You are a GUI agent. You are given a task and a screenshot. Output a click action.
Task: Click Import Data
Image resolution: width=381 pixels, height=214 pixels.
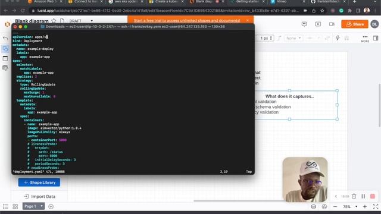tap(40, 197)
